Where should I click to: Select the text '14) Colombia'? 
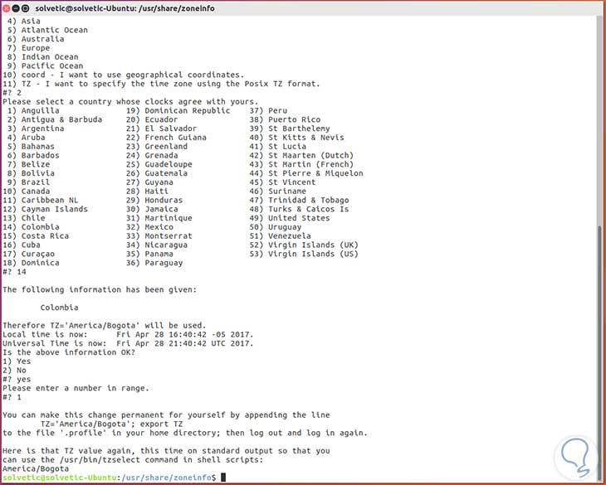click(x=31, y=227)
